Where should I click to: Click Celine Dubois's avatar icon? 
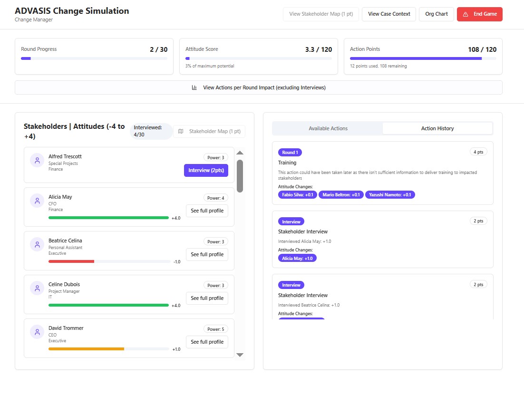pyautogui.click(x=37, y=289)
